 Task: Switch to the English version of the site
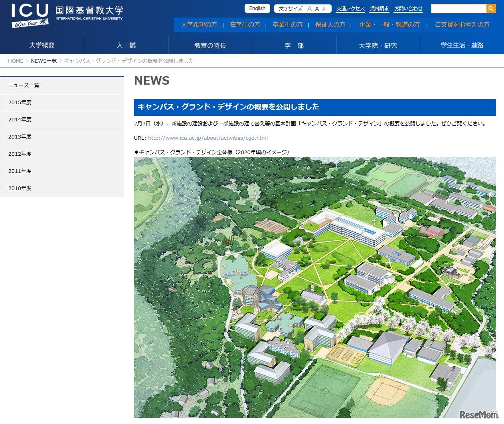257,8
